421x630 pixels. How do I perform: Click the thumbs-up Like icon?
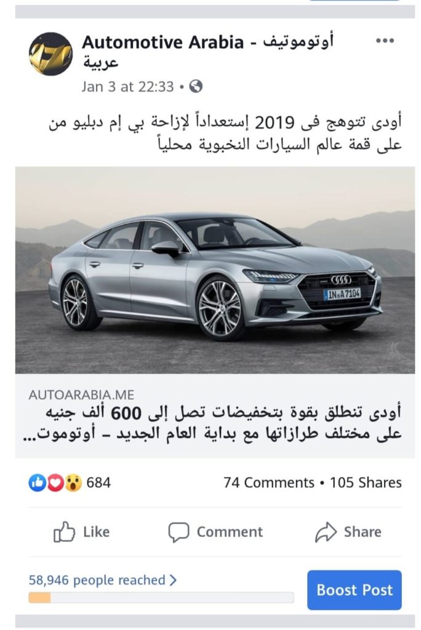tap(65, 532)
